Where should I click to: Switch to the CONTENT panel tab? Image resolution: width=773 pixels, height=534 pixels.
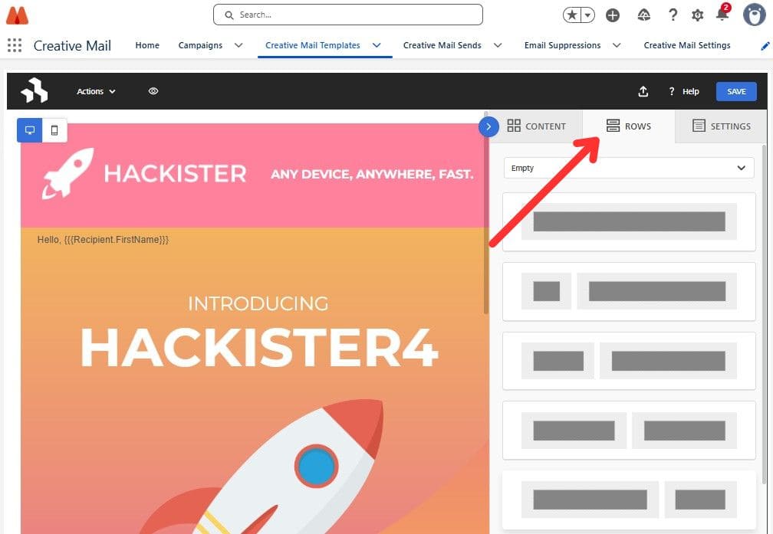[536, 126]
